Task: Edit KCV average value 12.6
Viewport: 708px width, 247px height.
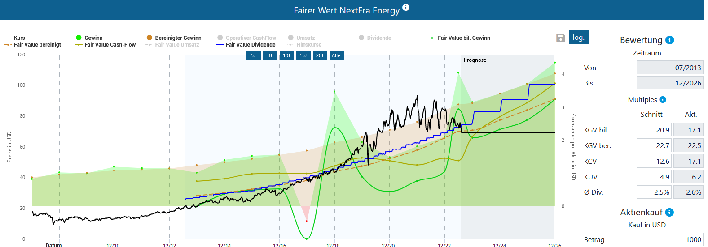Action: tap(654, 161)
